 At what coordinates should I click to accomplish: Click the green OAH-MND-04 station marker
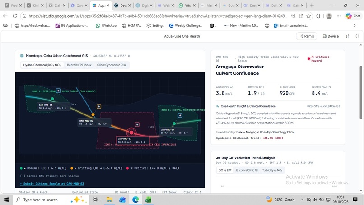[x=174, y=124]
